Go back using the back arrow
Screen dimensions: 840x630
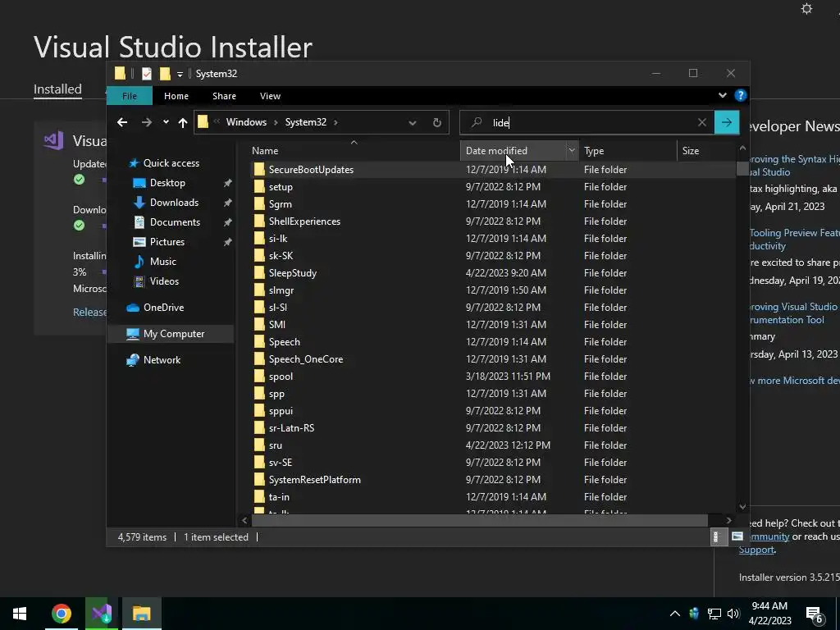coord(122,123)
